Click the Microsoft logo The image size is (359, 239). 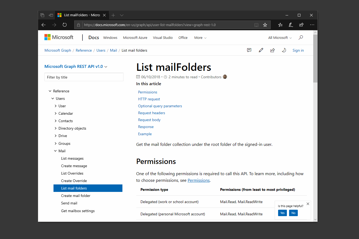59,37
